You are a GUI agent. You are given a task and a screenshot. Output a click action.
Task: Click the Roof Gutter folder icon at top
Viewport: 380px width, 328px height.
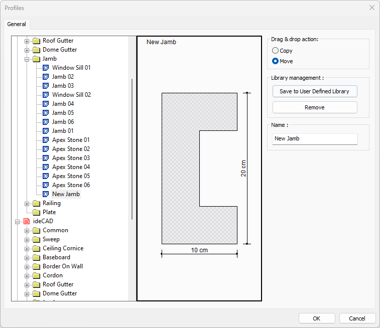[x=36, y=41]
